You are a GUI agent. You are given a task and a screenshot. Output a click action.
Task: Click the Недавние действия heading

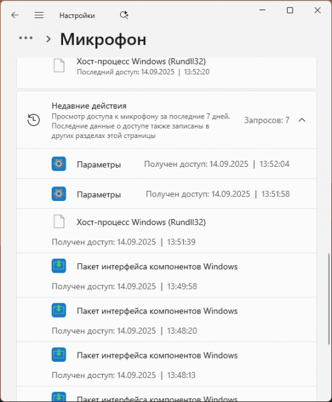(x=89, y=106)
